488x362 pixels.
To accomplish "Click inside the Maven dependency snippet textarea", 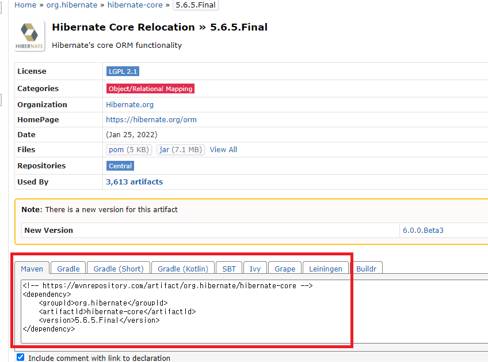I will pos(254,311).
